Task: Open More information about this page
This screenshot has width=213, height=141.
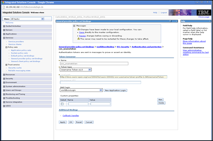Action: click(x=194, y=42)
